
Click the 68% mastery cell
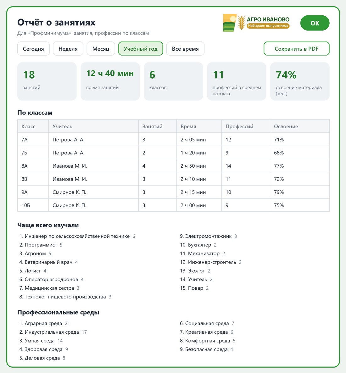(x=300, y=153)
